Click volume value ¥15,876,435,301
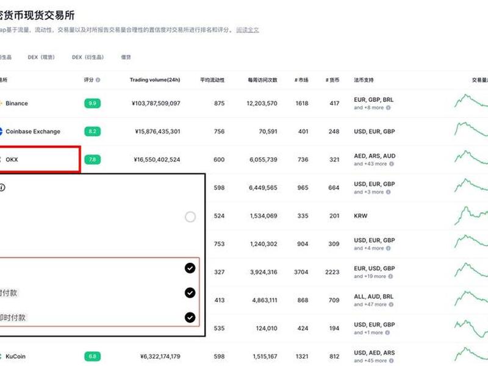 pos(157,131)
